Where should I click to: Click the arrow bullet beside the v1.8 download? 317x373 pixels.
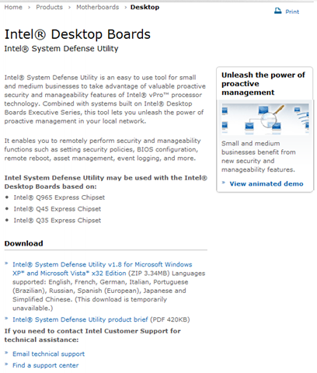tap(6, 263)
